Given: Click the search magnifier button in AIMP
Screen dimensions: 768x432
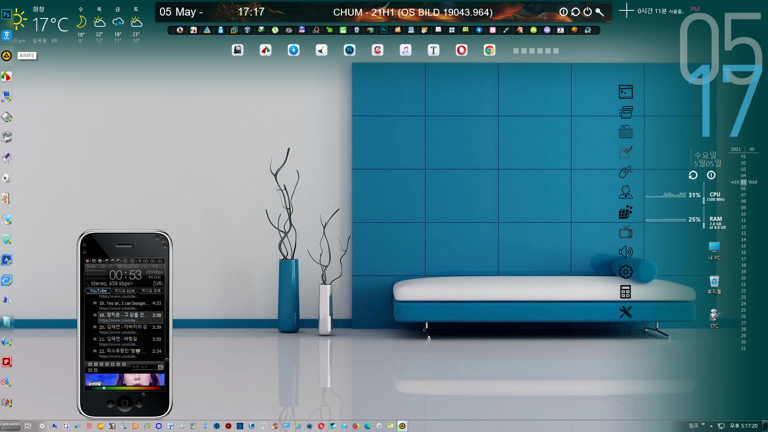Looking at the screenshot, I should click(x=161, y=367).
